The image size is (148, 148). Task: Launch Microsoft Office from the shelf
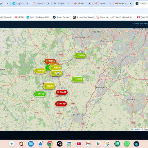pos(21,144)
